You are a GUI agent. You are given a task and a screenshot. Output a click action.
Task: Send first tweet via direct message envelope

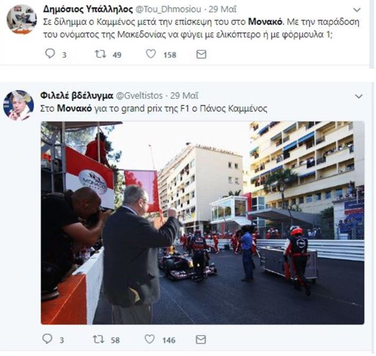201,54
